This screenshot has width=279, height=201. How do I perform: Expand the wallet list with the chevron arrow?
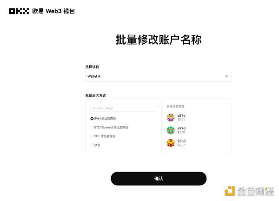point(226,76)
